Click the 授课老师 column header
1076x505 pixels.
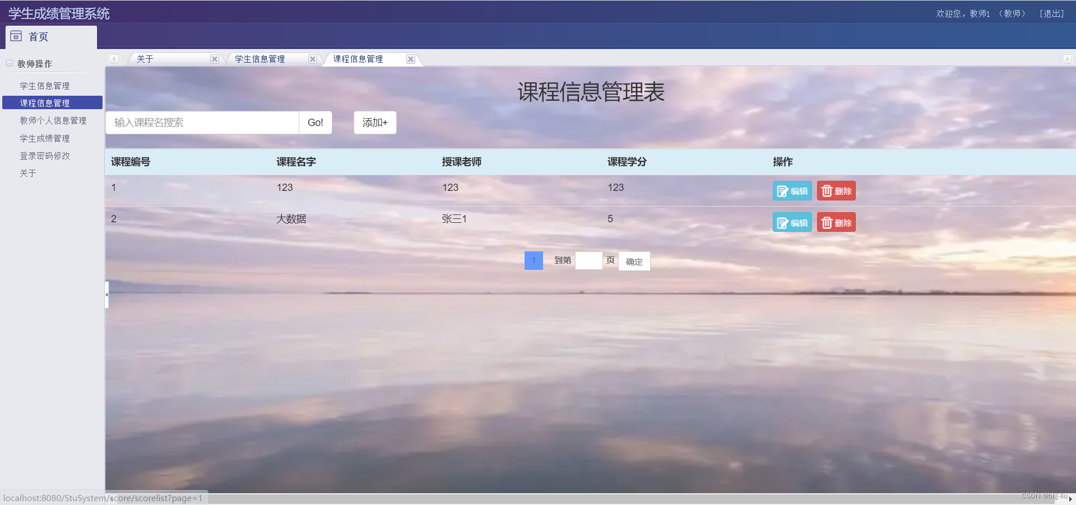click(x=462, y=162)
